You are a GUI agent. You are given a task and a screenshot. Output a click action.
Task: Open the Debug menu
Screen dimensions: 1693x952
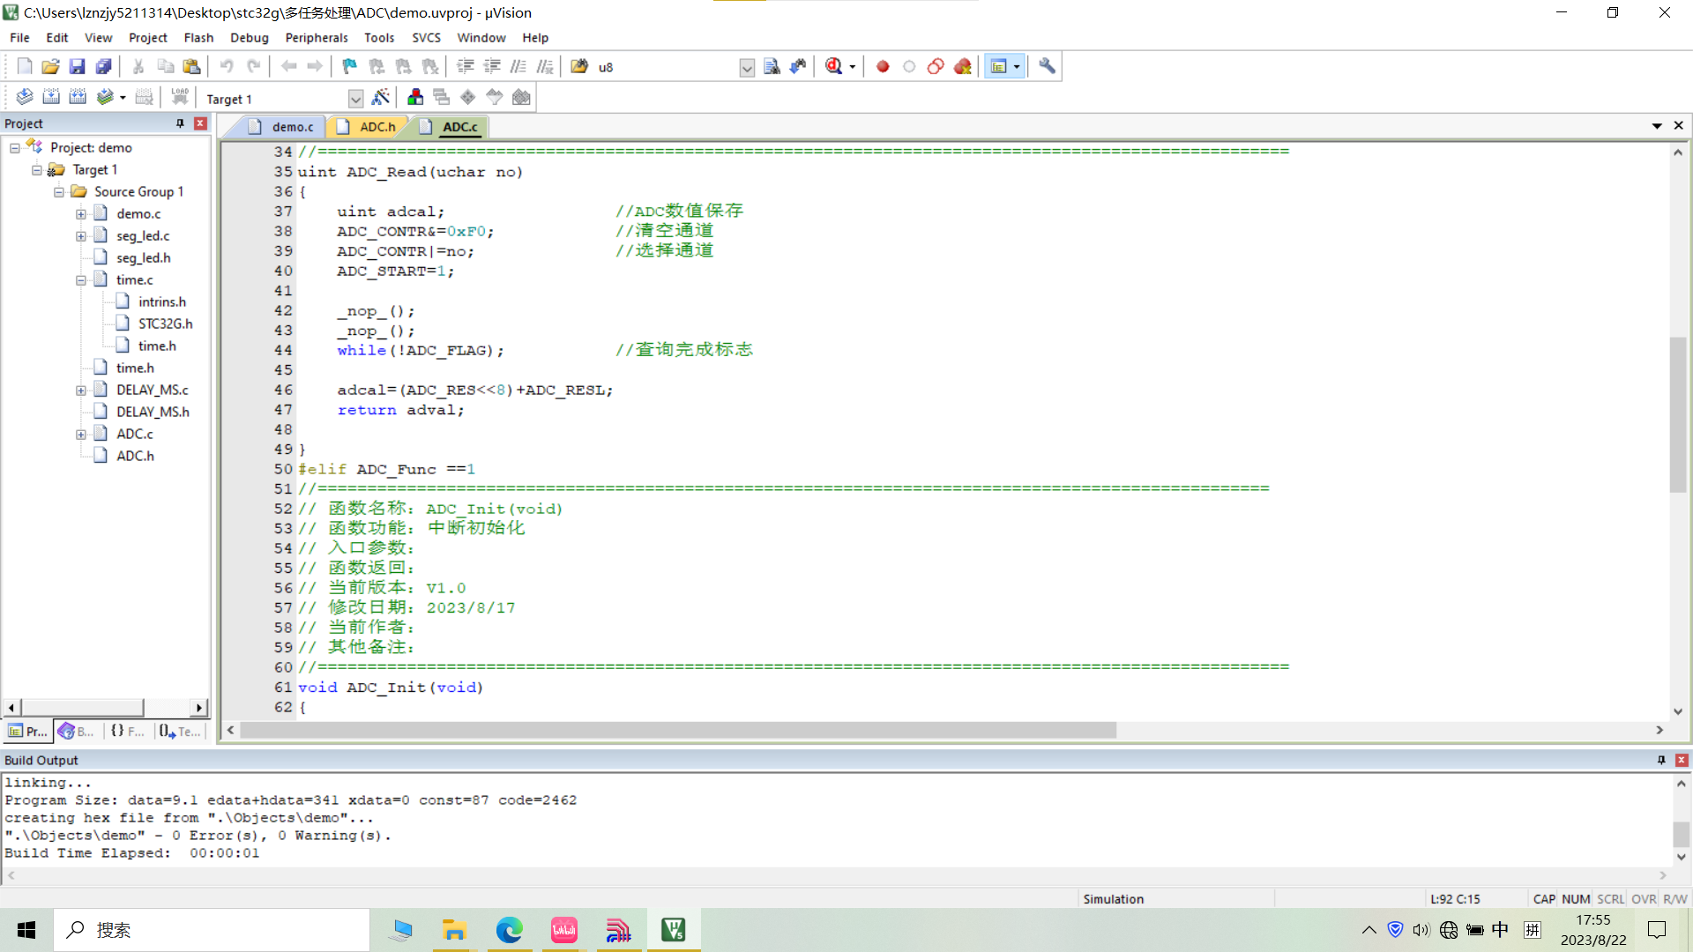[x=249, y=38]
